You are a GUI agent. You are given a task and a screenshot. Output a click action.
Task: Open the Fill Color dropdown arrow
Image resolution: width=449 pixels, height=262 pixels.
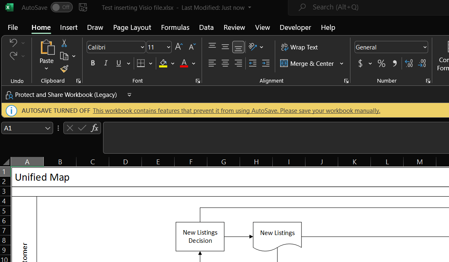173,64
